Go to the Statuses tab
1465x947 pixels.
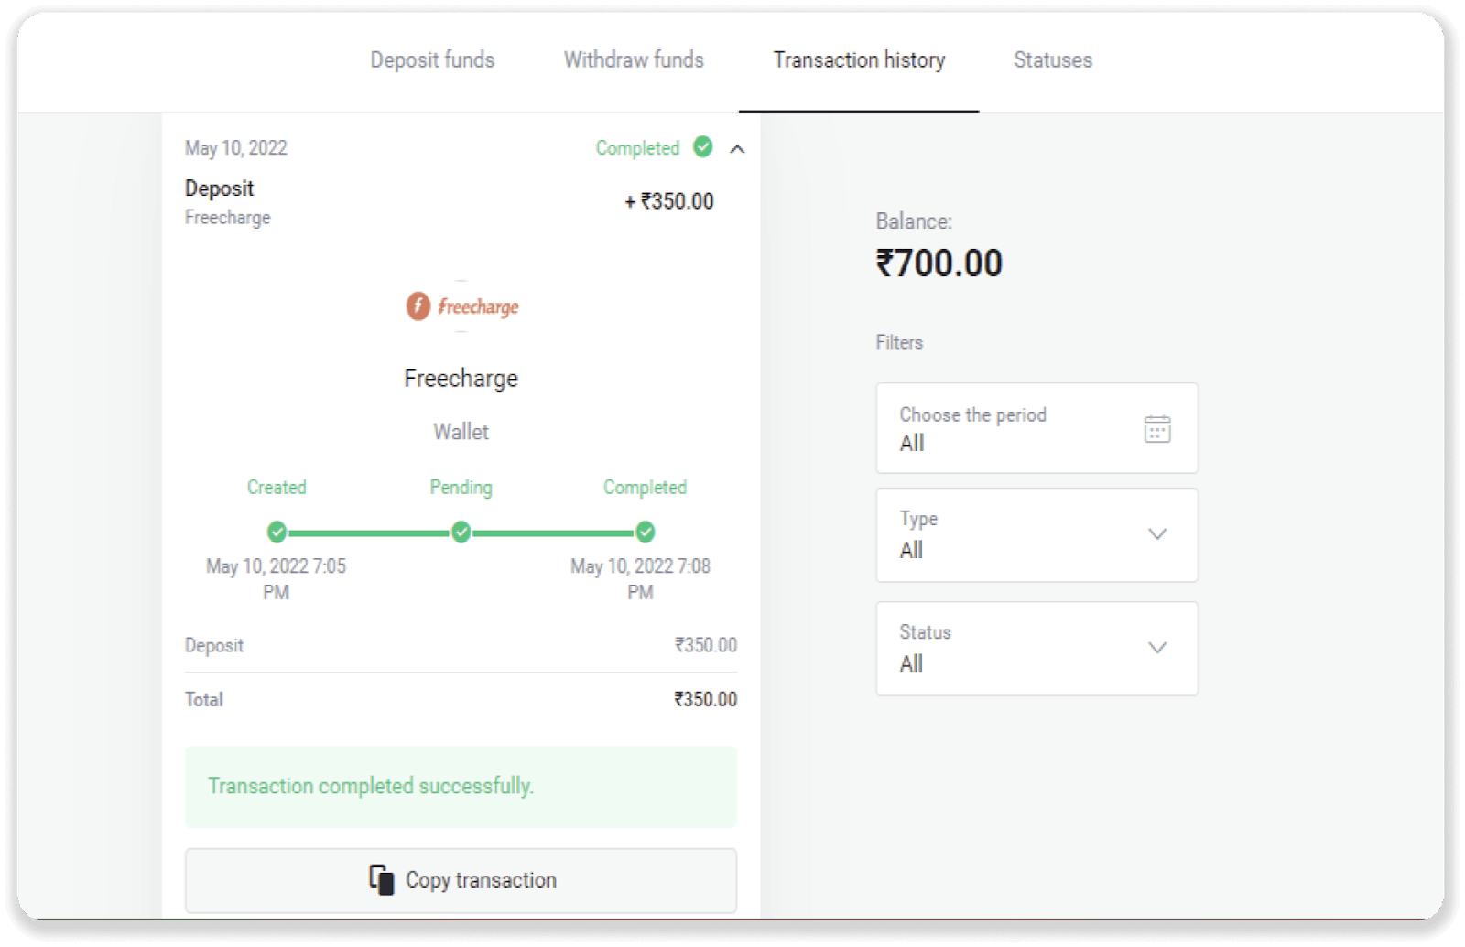(x=1053, y=60)
